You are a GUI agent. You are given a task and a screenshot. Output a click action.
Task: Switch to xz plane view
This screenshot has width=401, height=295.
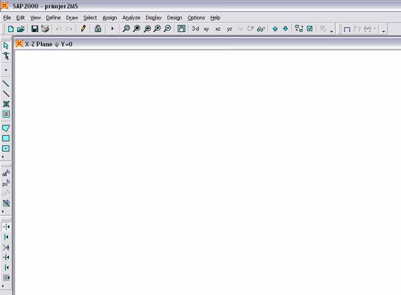point(218,29)
